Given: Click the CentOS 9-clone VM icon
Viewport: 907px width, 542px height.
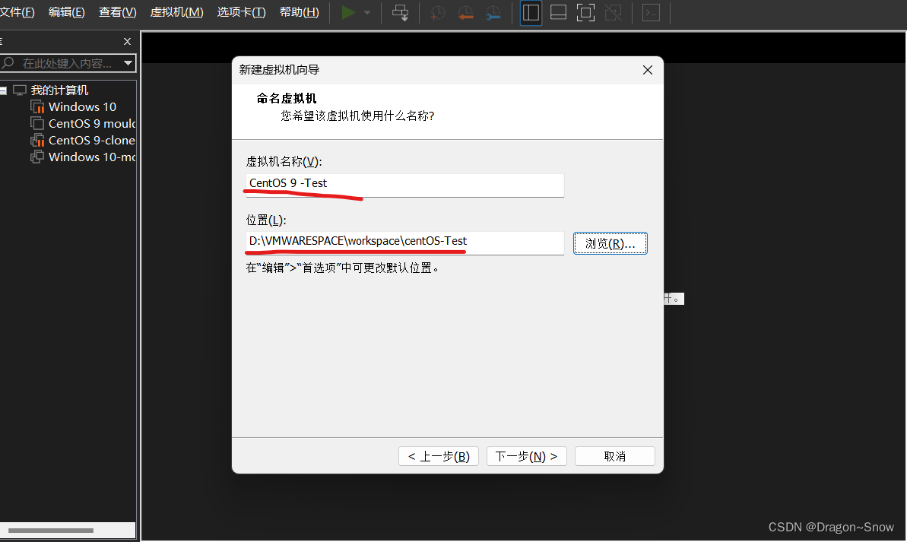Looking at the screenshot, I should [37, 141].
